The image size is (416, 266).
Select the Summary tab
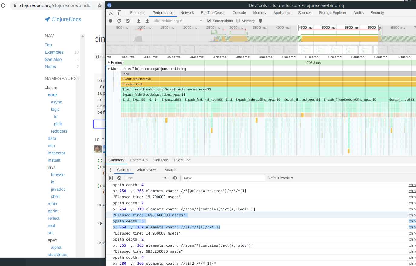click(116, 160)
